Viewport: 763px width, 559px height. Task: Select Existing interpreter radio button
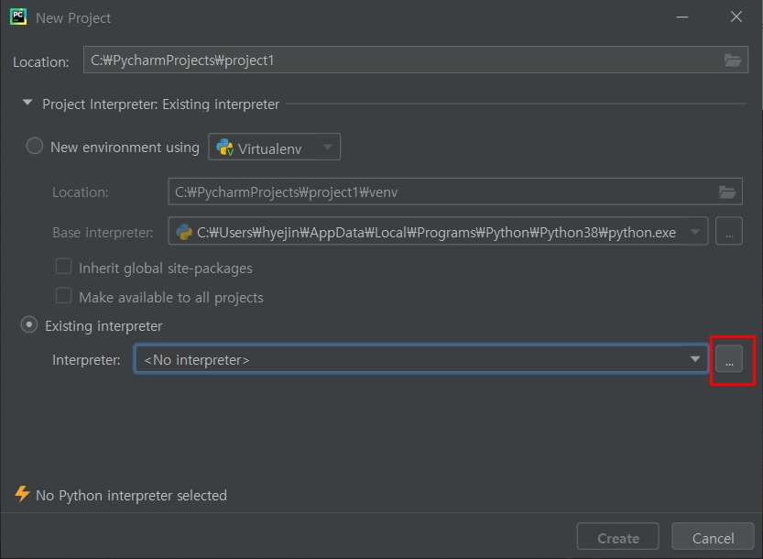tap(29, 324)
